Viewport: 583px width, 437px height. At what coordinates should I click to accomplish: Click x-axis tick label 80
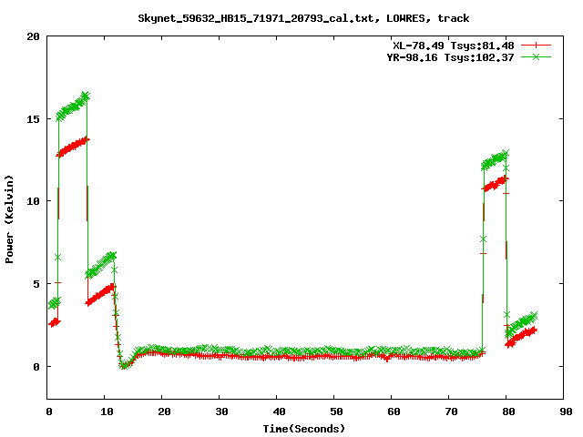(x=508, y=412)
